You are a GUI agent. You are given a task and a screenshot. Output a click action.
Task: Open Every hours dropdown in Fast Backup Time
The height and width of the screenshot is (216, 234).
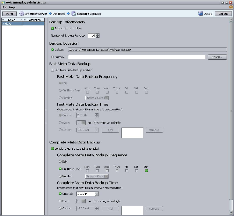pyautogui.click(x=81, y=123)
